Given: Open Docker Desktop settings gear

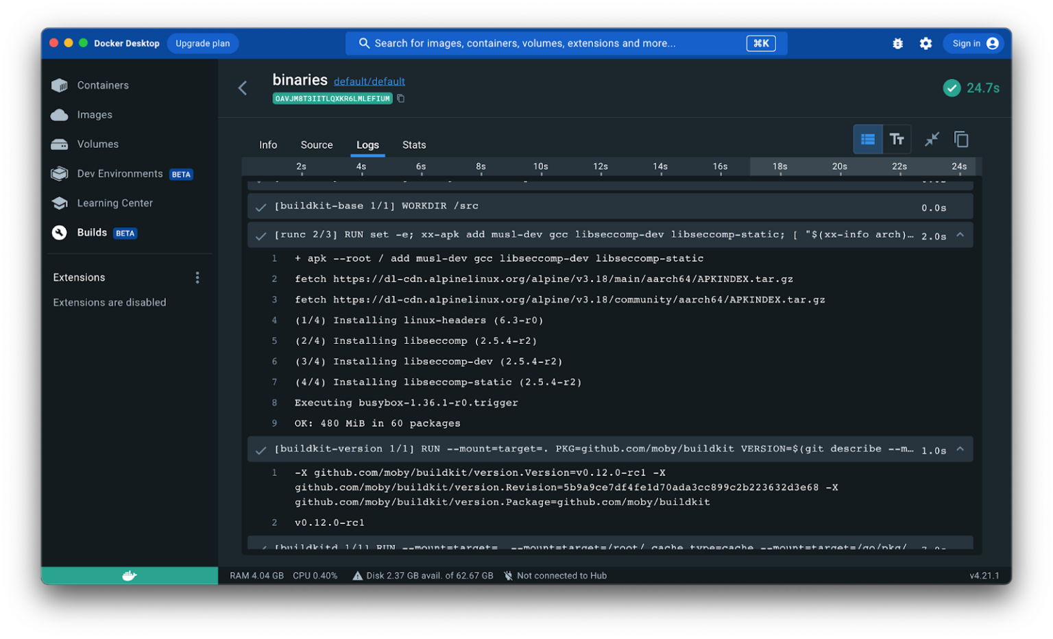Looking at the screenshot, I should 925,43.
